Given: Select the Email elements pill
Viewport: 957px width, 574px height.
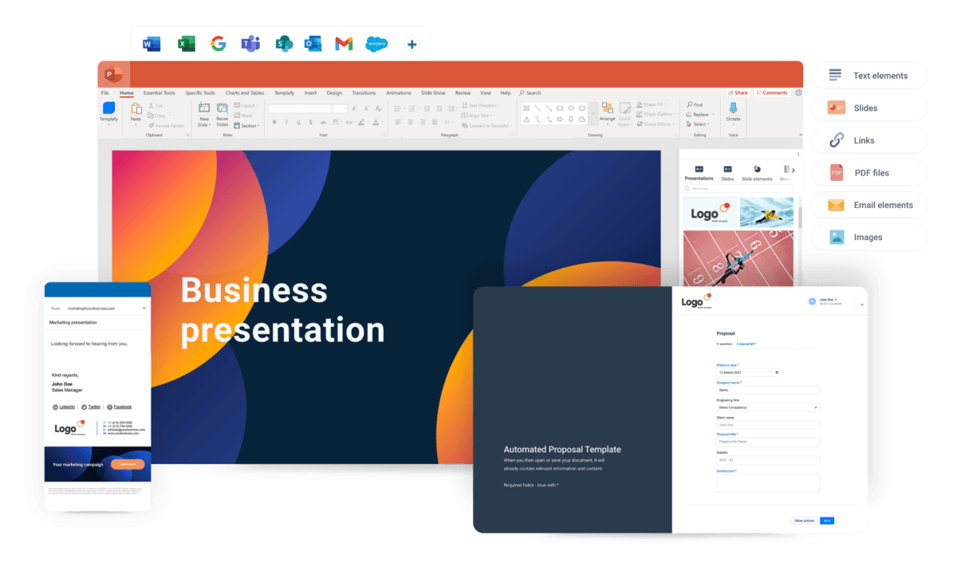Looking at the screenshot, I should click(869, 205).
